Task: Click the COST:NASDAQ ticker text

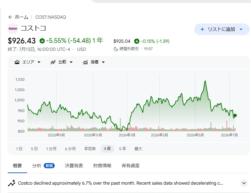Action: 51,17
